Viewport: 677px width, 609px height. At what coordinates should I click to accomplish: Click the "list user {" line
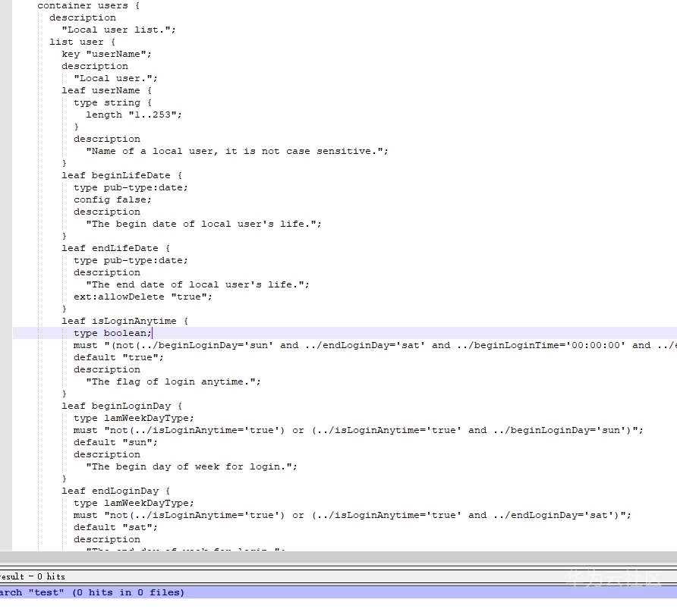[83, 42]
